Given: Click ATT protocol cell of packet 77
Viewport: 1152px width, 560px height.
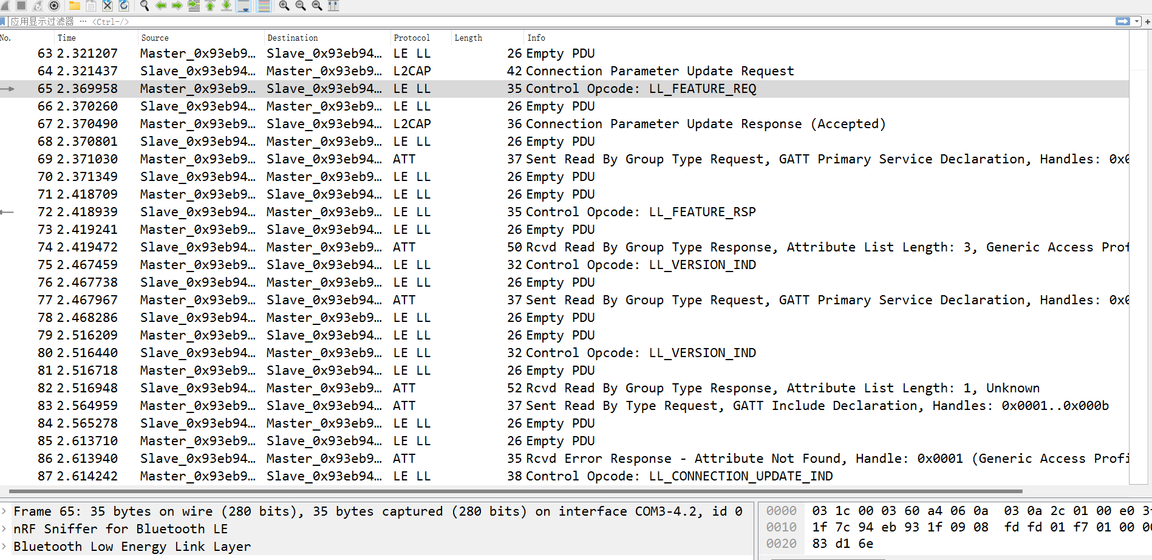Looking at the screenshot, I should click(x=404, y=300).
